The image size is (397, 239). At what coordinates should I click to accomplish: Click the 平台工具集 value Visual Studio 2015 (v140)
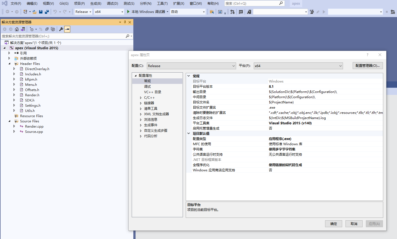click(x=290, y=123)
